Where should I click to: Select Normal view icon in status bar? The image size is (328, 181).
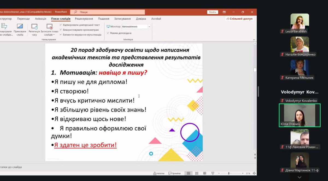coord(188,173)
